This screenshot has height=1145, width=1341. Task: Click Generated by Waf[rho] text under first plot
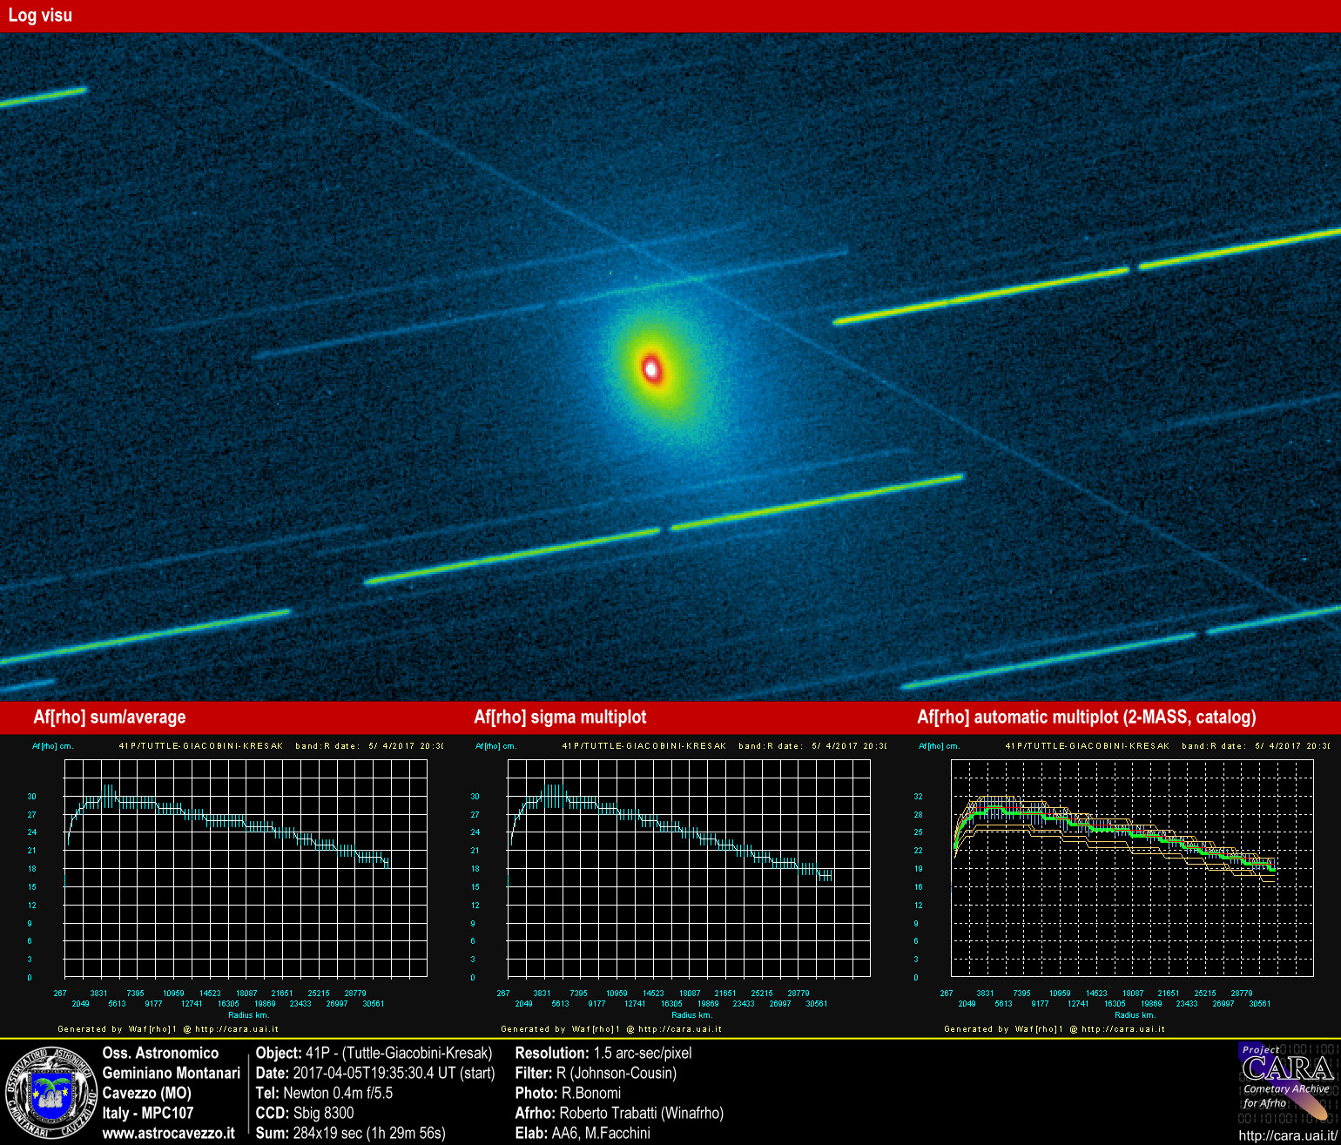168,1029
